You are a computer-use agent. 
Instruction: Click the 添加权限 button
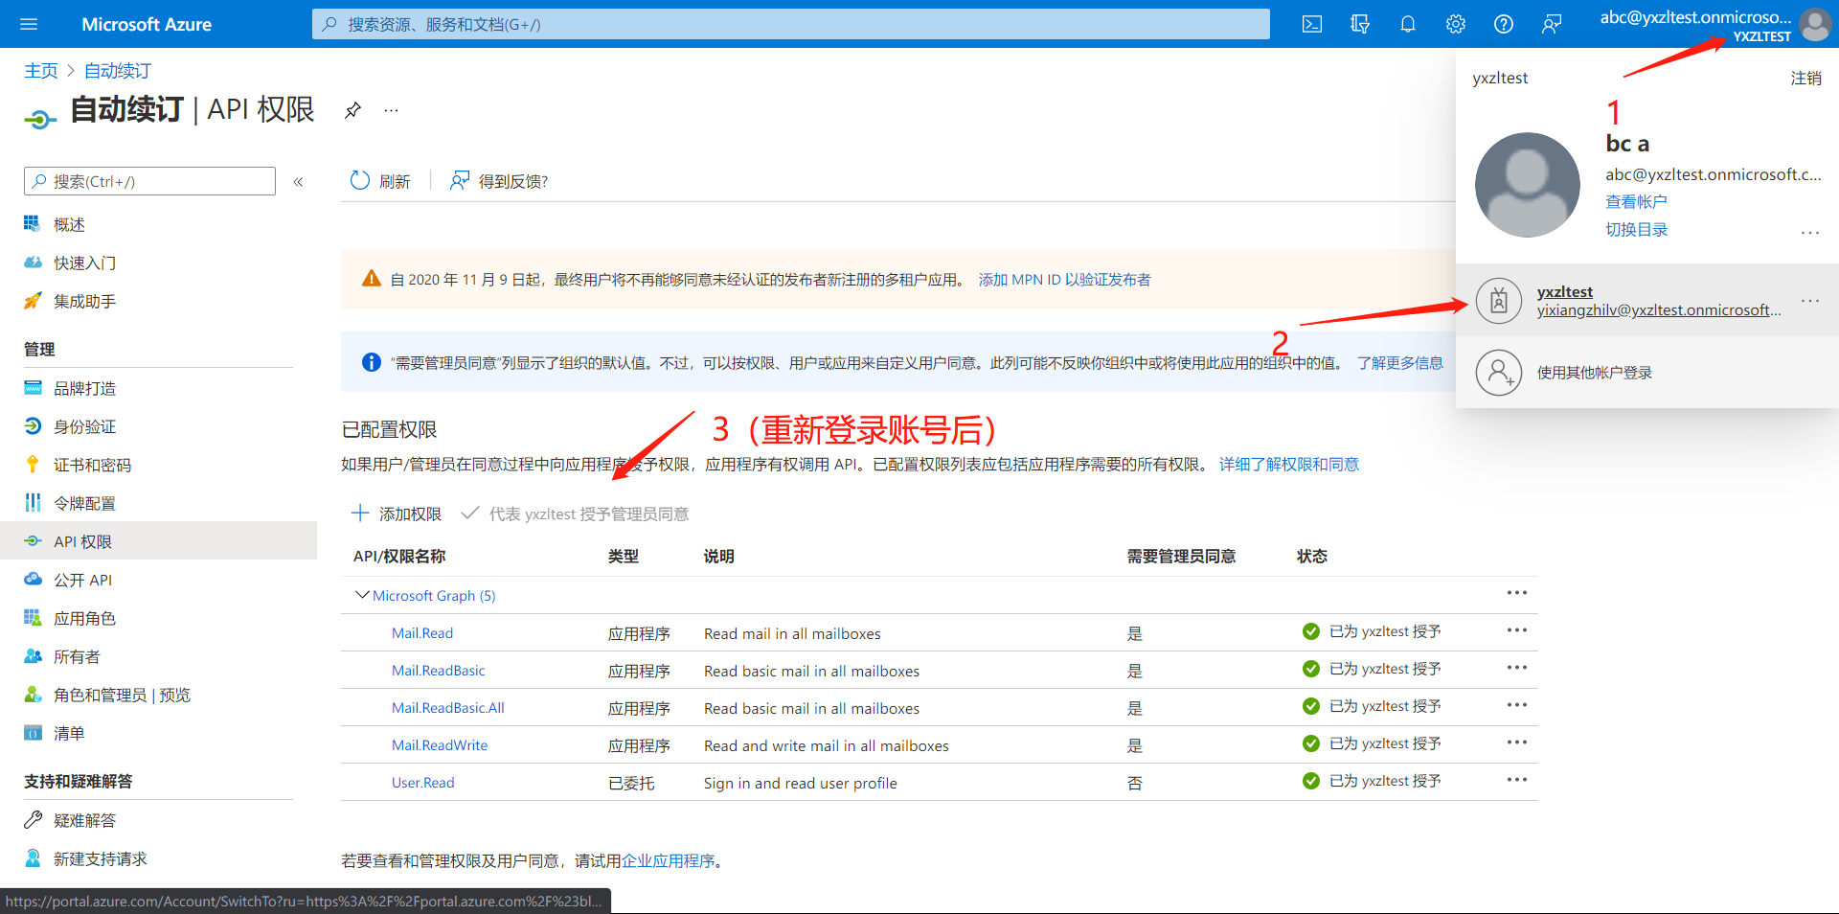pos(397,514)
